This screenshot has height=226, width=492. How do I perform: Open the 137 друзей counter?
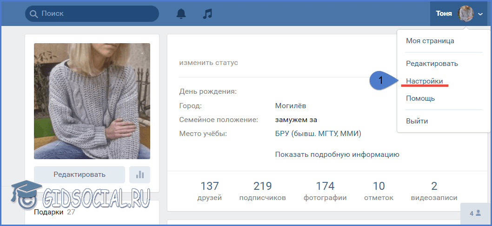(x=209, y=191)
